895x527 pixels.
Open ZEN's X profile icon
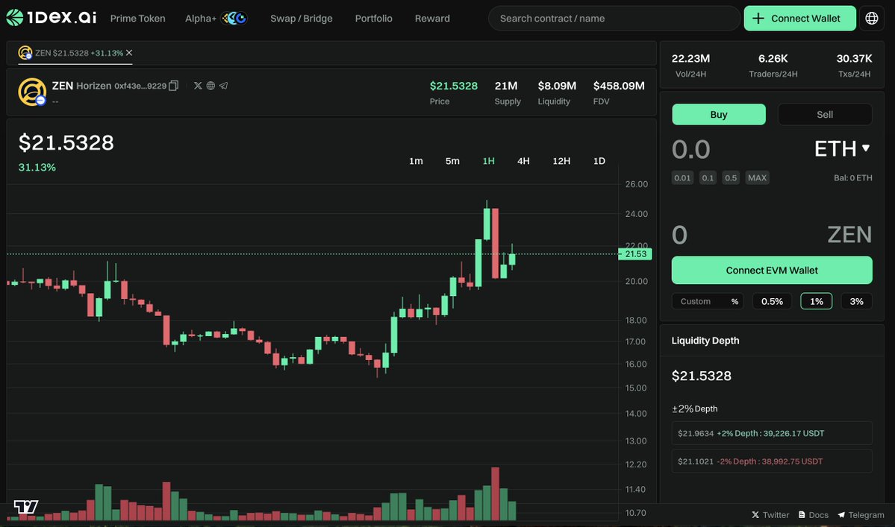pos(197,85)
